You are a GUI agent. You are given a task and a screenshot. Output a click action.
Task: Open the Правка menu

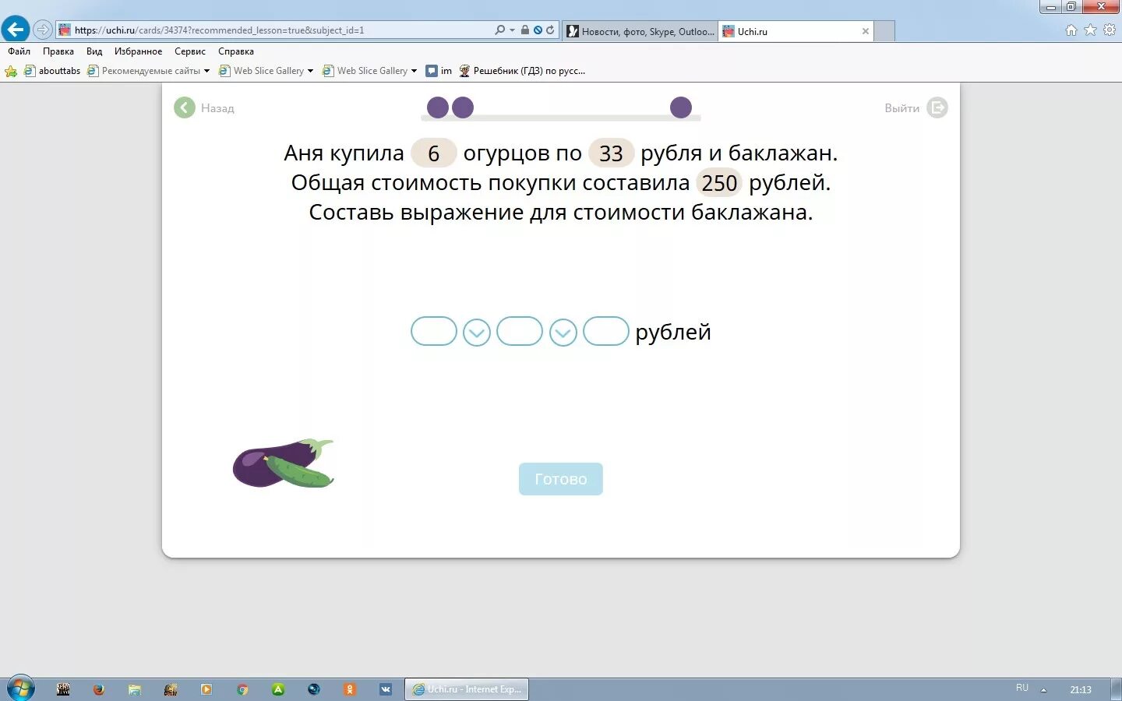pos(58,51)
